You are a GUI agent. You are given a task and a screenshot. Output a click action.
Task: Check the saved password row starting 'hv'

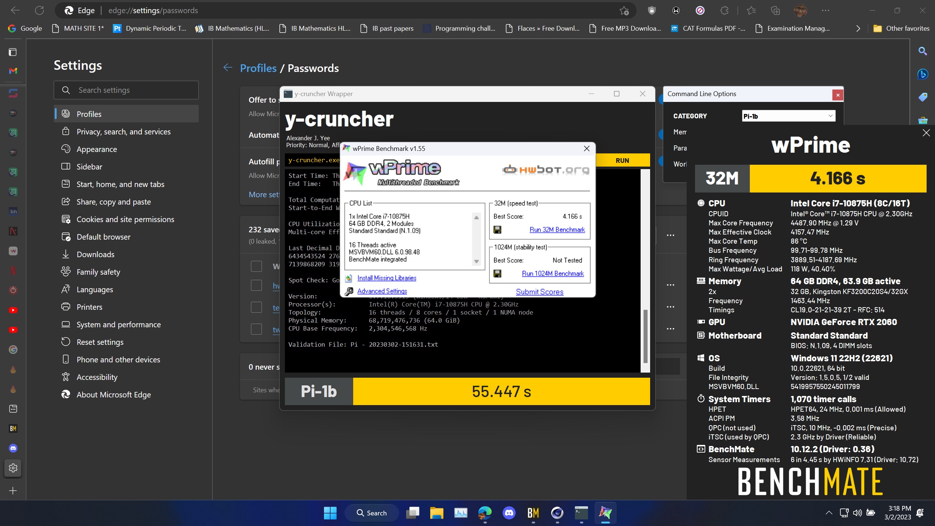tap(256, 285)
